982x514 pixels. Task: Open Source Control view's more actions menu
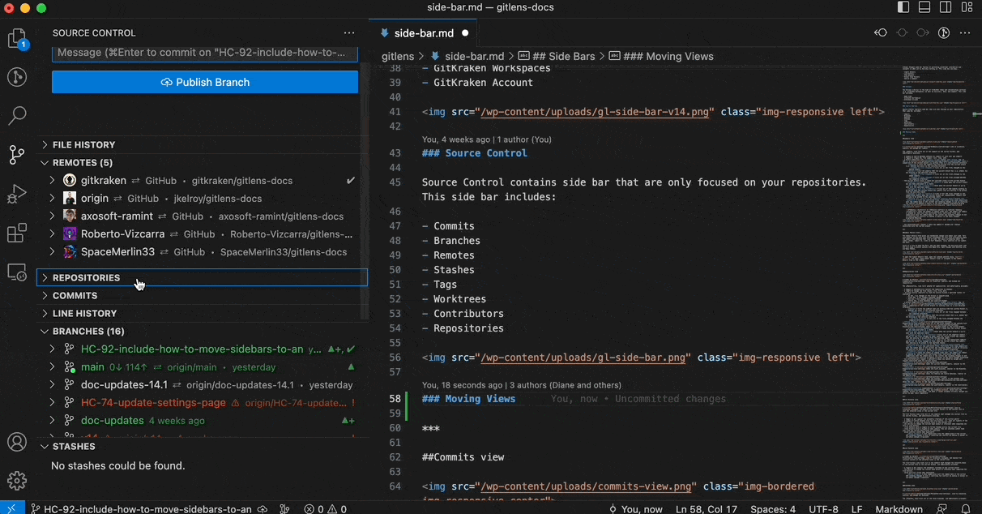tap(349, 32)
